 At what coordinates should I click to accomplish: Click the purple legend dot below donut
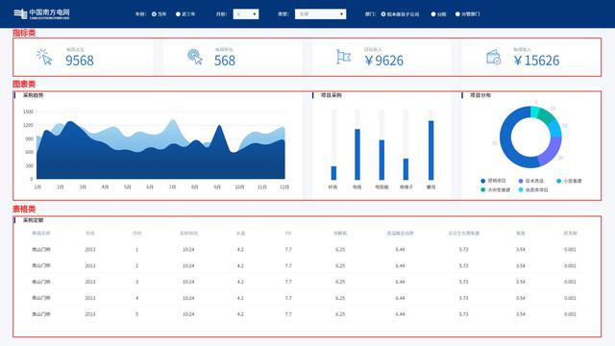[521, 181]
